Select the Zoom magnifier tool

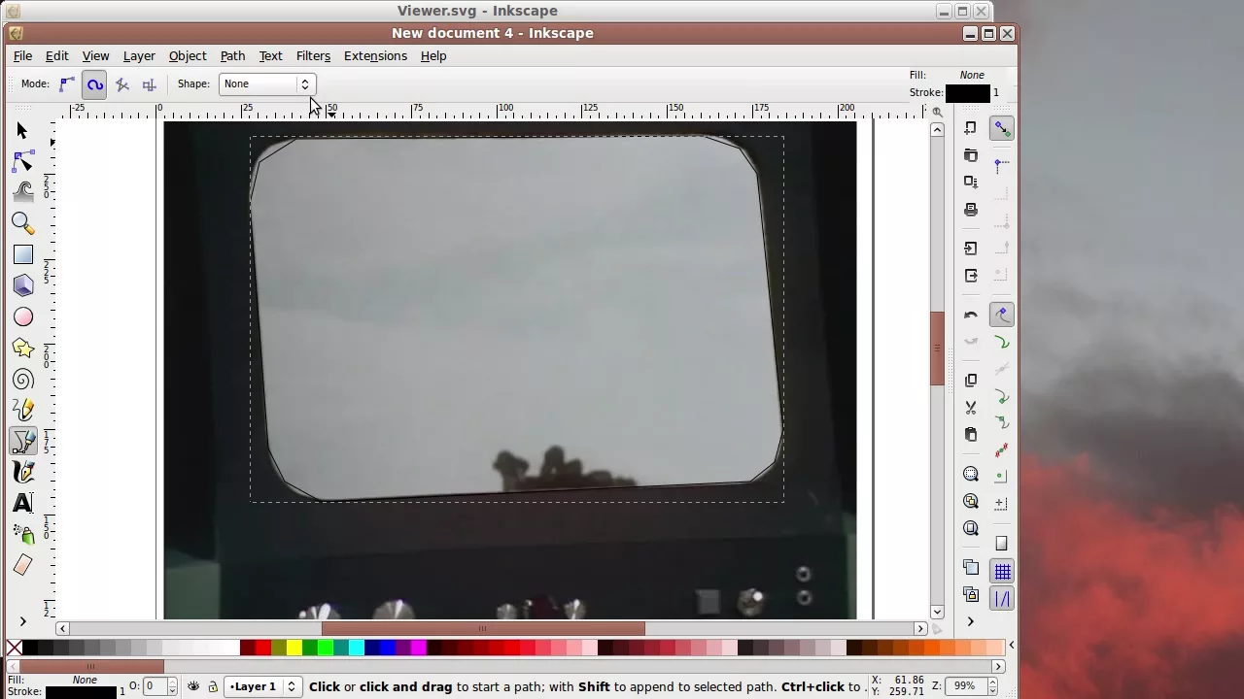click(23, 224)
